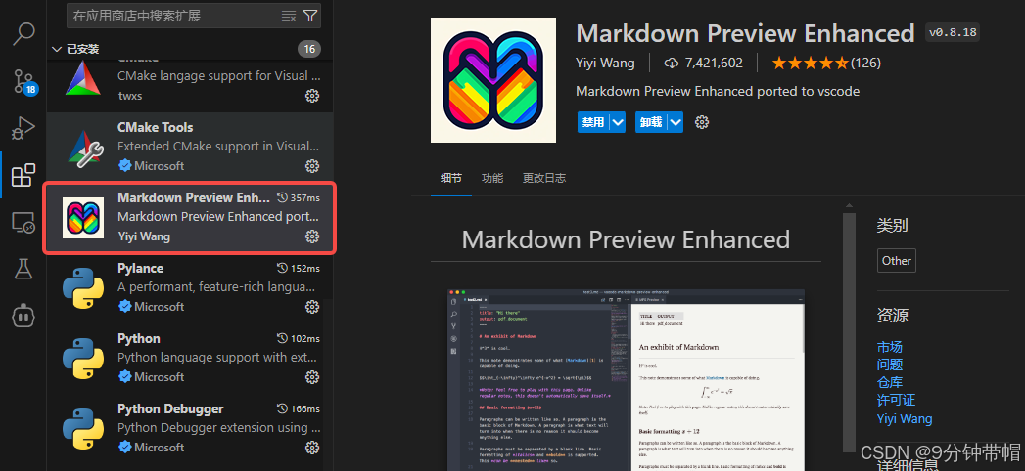Click the CMake Tools extension logo icon
Screen dimensions: 1025x471
click(x=83, y=148)
